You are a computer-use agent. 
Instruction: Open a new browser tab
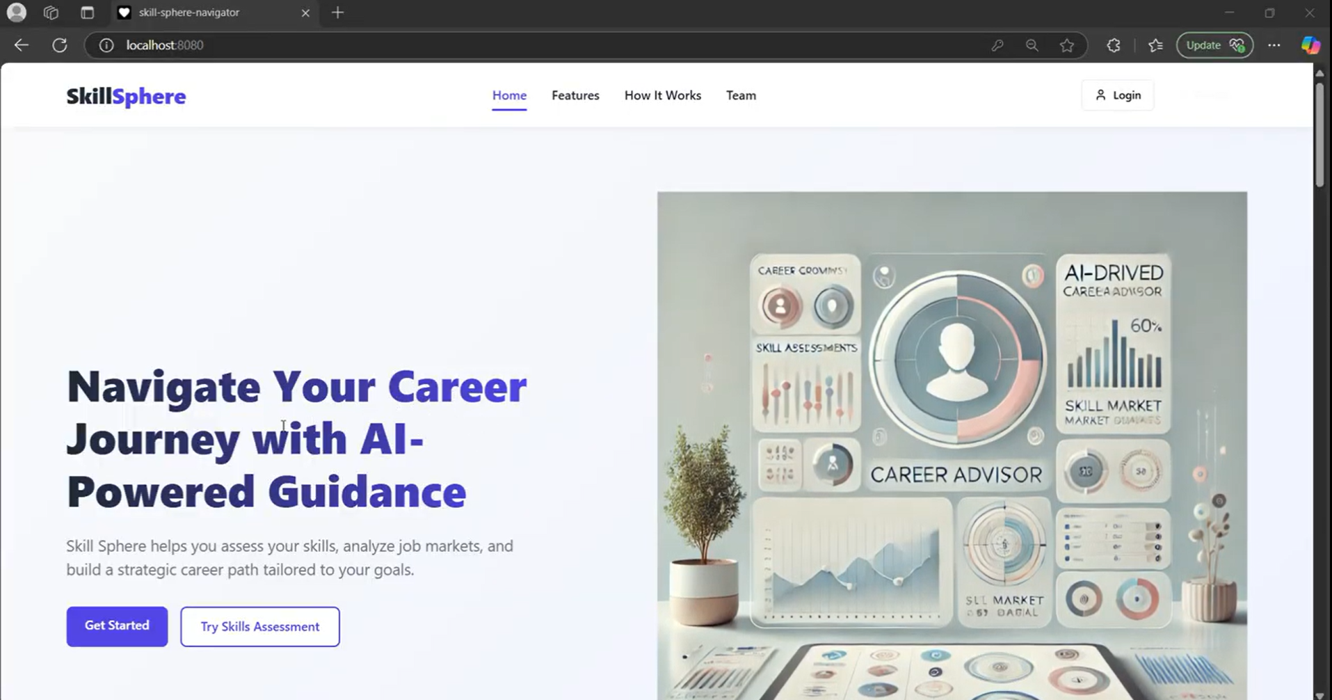coord(338,13)
